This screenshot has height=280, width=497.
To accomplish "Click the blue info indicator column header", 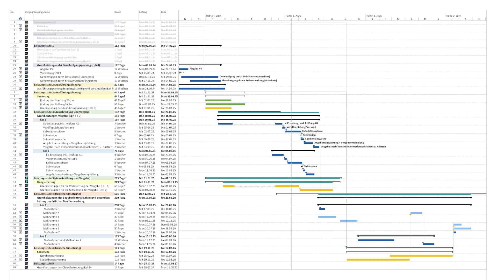I will point(20,19).
